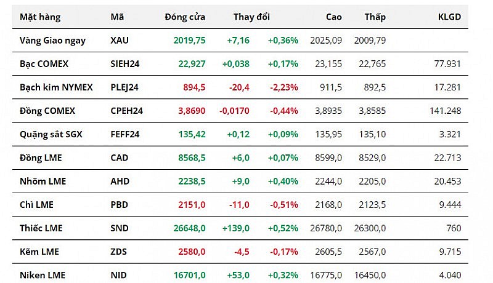Click the KLGD column header
493x283 pixels.
click(x=449, y=17)
